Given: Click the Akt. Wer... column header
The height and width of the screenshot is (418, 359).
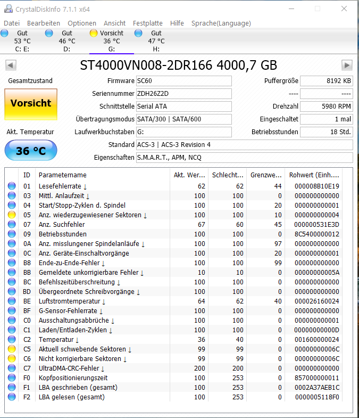Looking at the screenshot, I should pos(189,175).
